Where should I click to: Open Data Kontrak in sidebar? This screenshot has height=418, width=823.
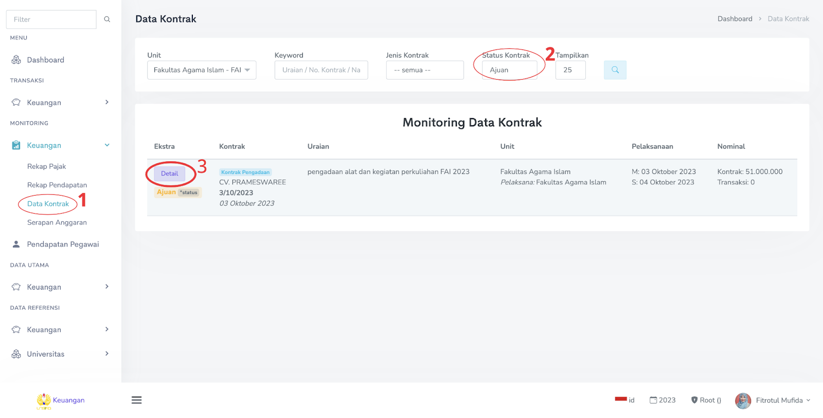pyautogui.click(x=48, y=204)
